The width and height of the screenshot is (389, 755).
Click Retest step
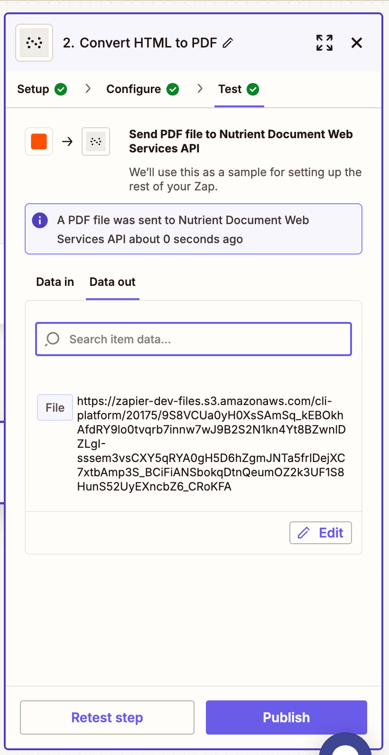pos(107,717)
